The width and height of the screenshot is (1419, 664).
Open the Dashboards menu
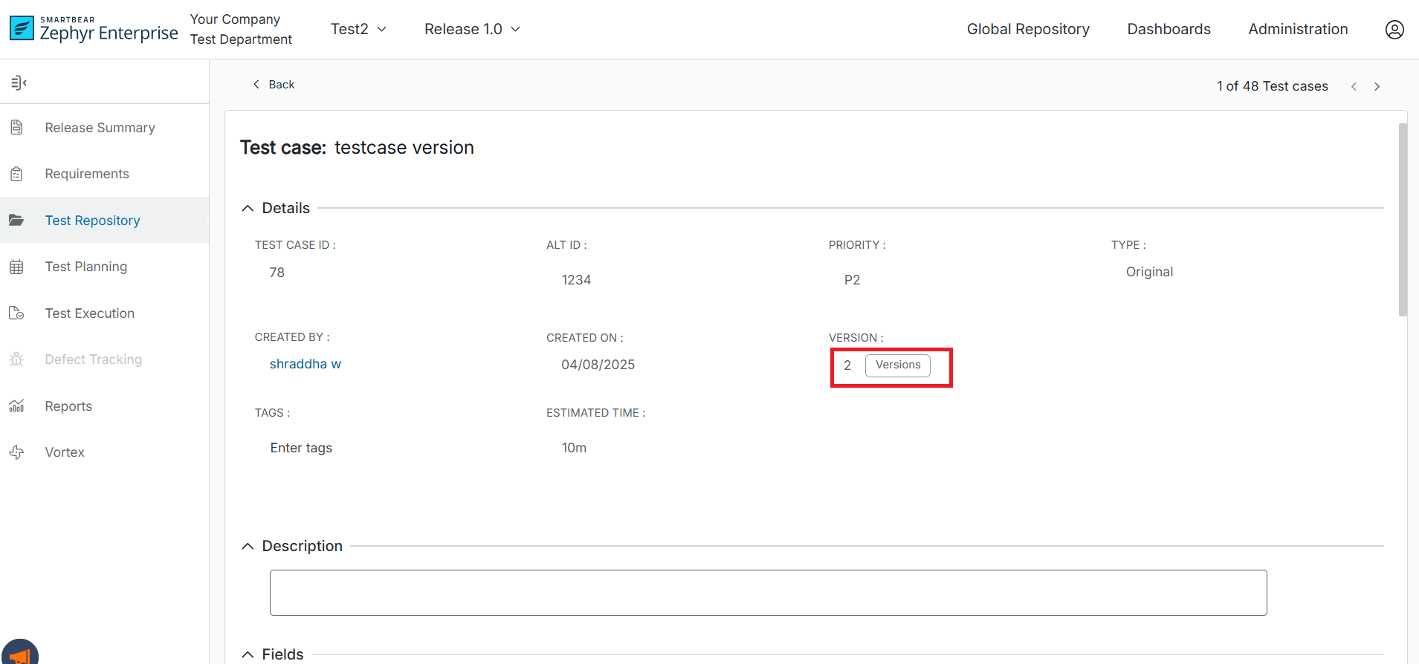pos(1169,29)
